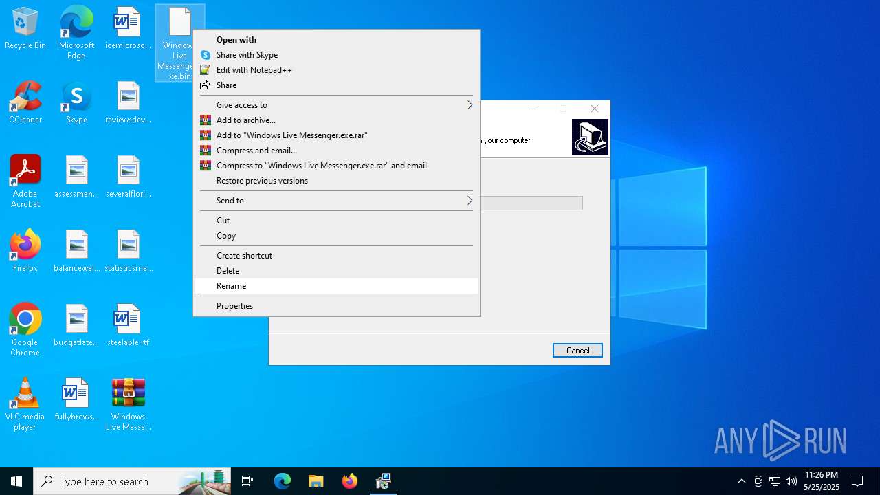
Task: Choose Restore previous versions
Action: tap(336, 181)
